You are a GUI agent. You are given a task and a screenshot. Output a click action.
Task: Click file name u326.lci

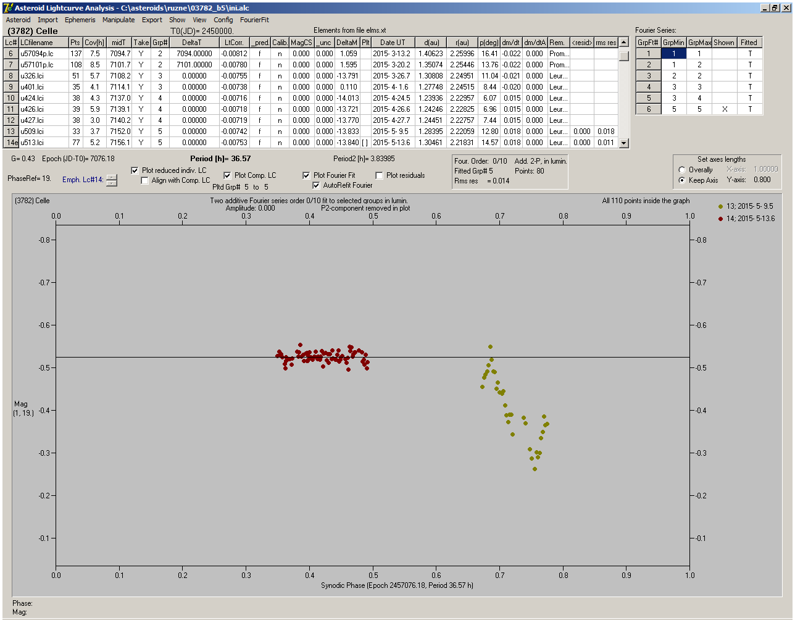click(x=43, y=76)
